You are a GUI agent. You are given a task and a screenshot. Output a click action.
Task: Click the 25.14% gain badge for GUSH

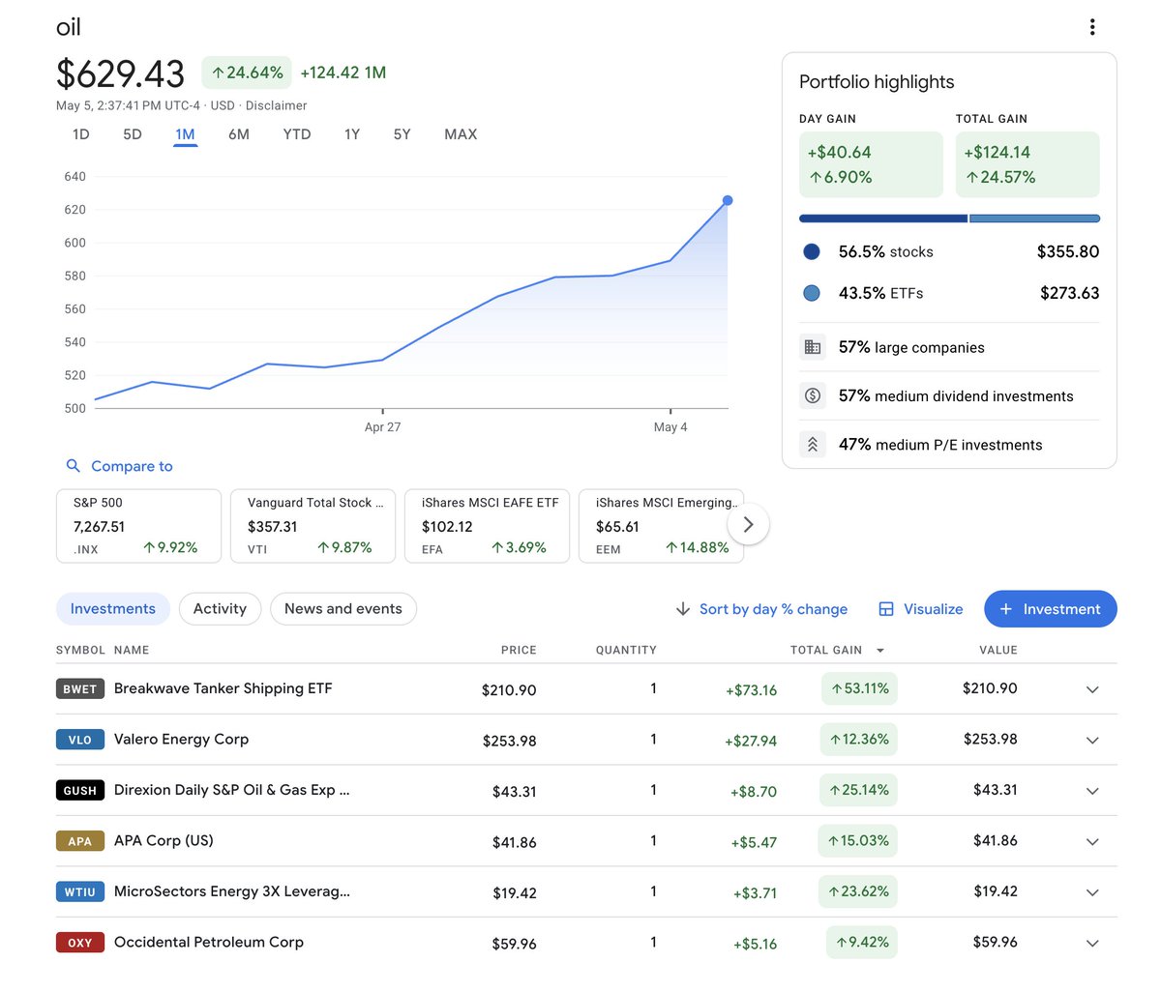(x=859, y=791)
